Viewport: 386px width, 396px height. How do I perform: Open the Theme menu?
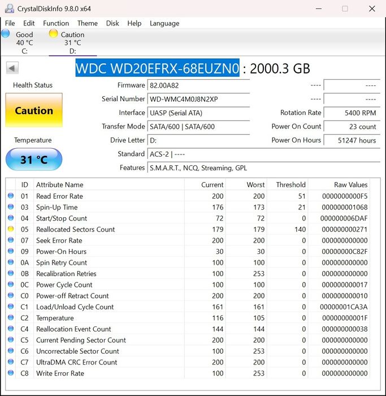click(x=87, y=23)
